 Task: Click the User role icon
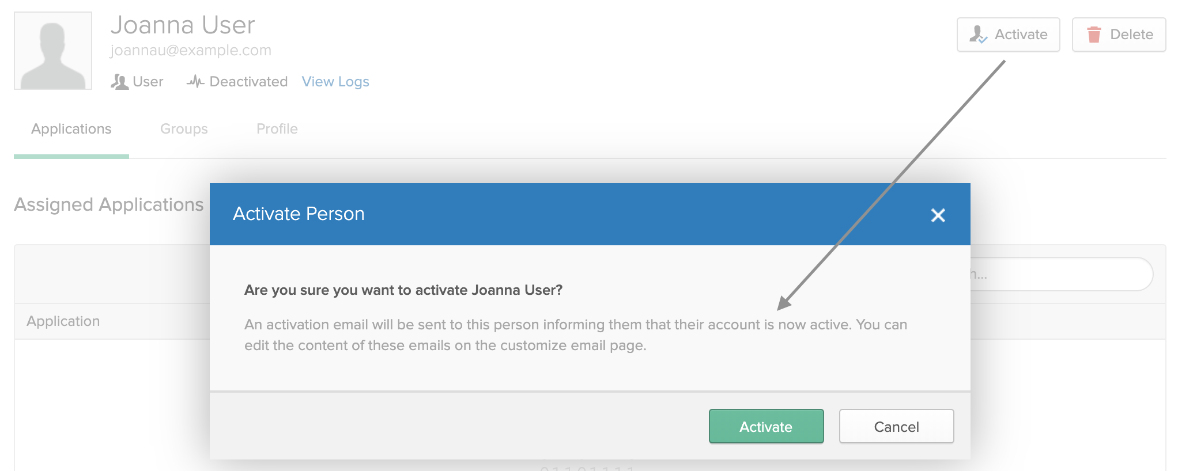[119, 82]
